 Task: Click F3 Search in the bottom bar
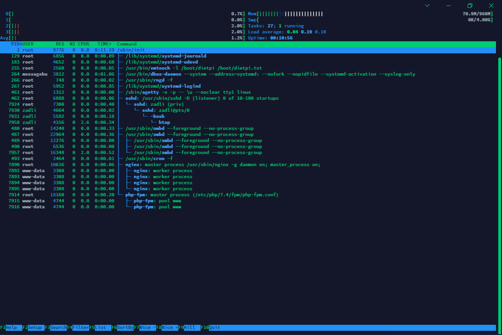56,327
